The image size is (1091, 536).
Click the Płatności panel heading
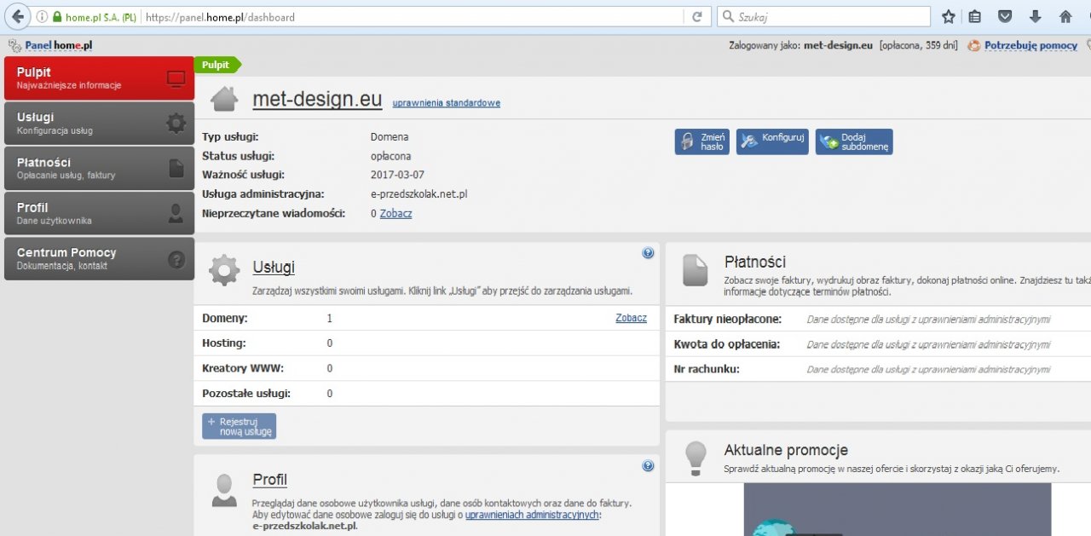[x=755, y=262]
